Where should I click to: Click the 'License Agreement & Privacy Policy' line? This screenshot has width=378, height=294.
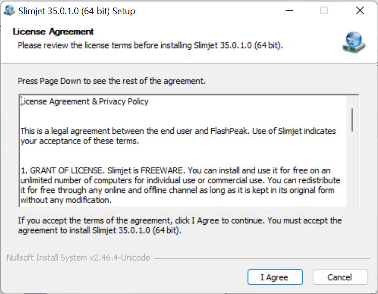[84, 102]
